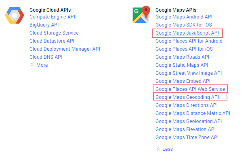Select Google Maps SDK for iOS
The width and height of the screenshot is (248, 158).
[184, 25]
